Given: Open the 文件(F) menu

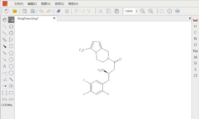Looking at the screenshot, I should pyautogui.click(x=19, y=4).
